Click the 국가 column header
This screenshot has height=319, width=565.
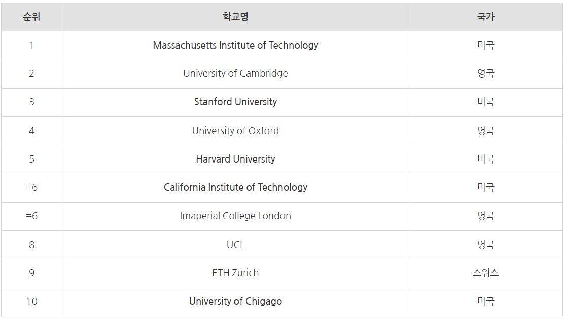(x=485, y=17)
